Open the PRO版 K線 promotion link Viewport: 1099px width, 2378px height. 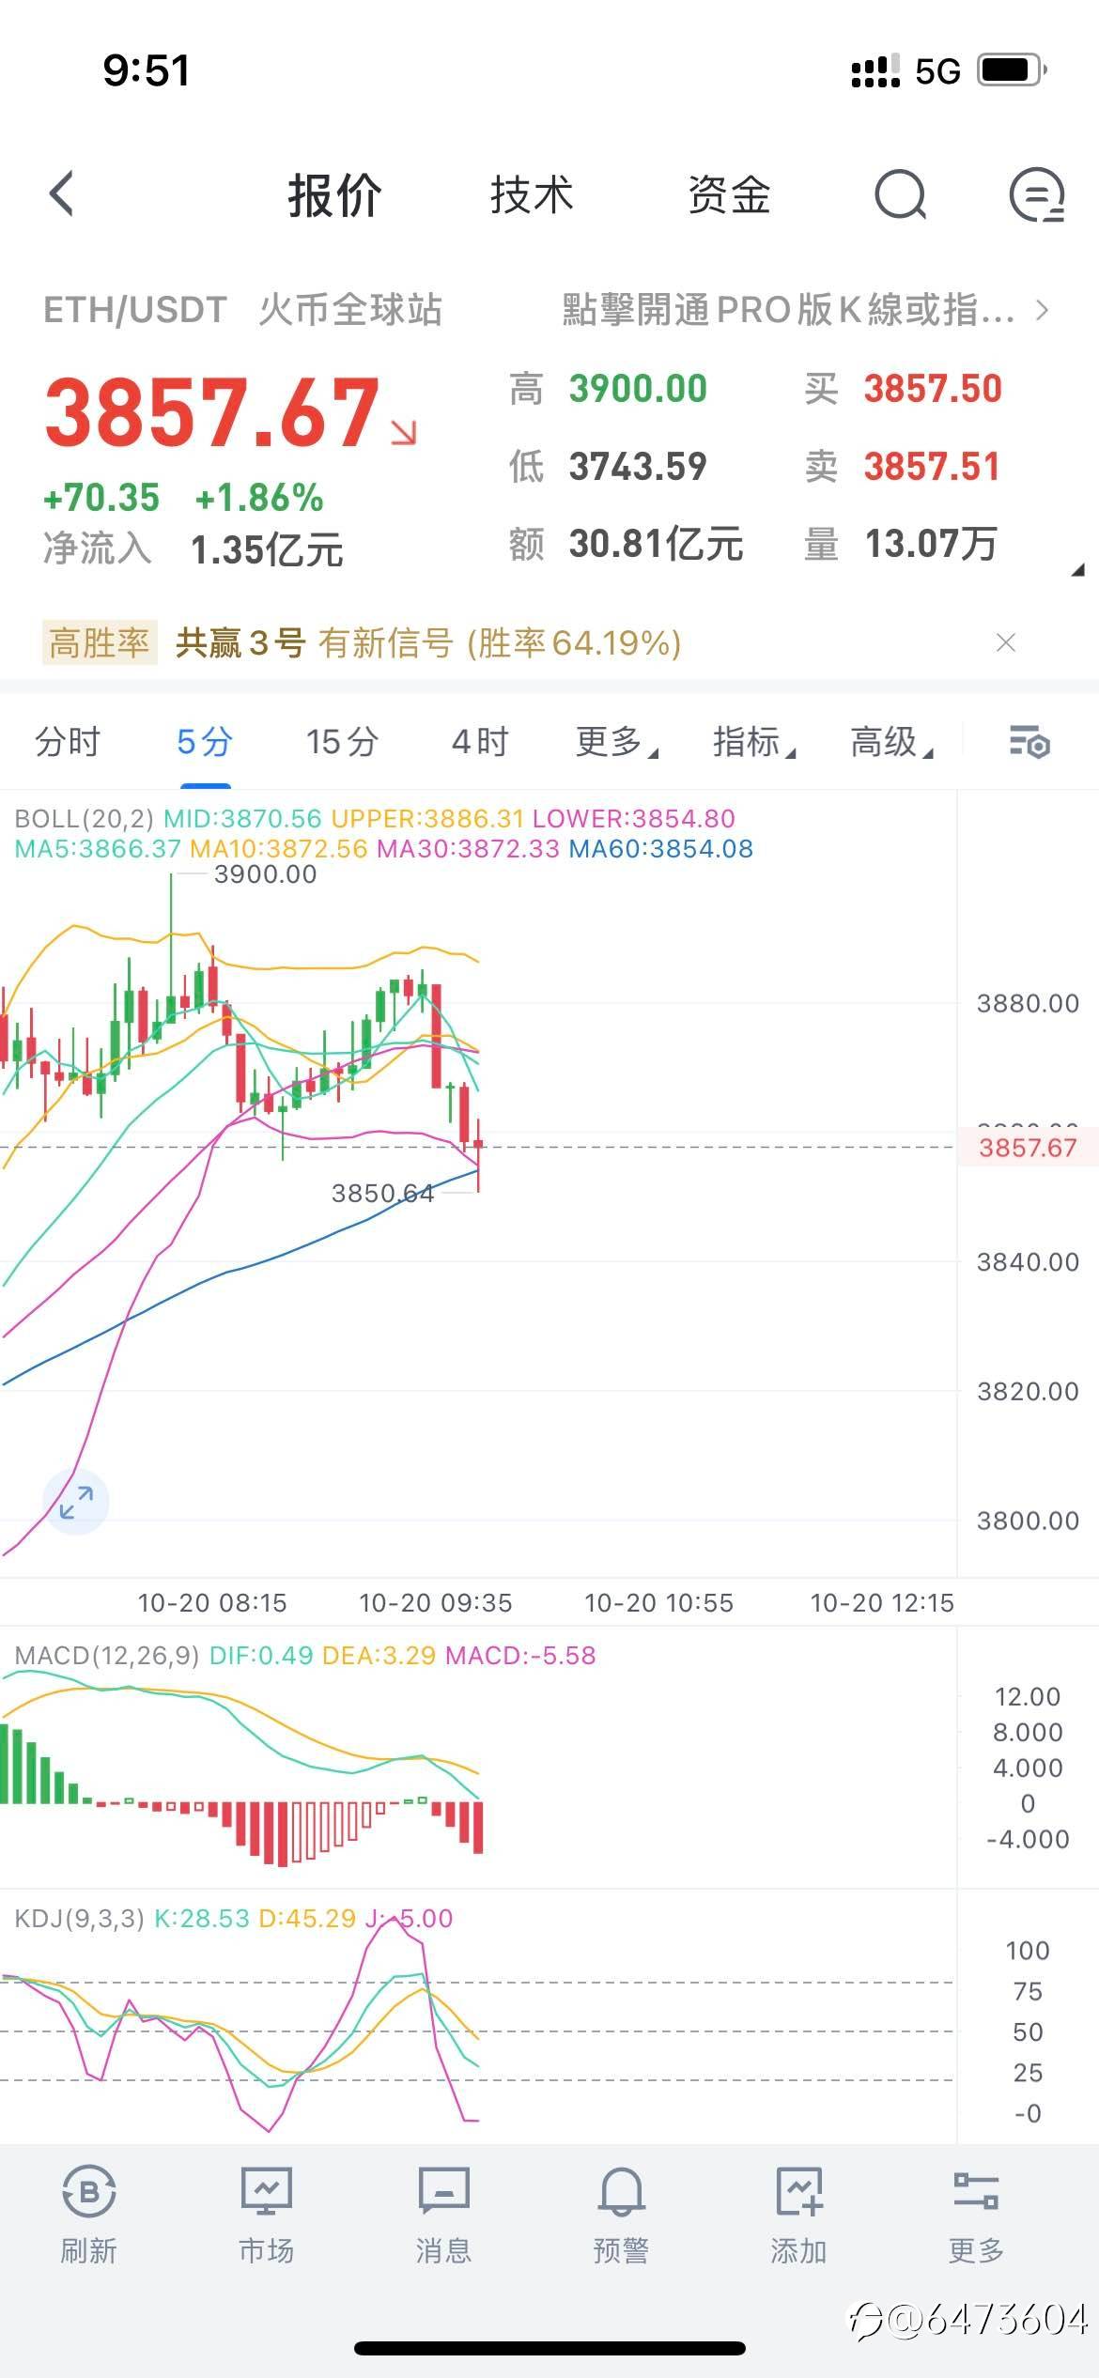click(x=804, y=310)
